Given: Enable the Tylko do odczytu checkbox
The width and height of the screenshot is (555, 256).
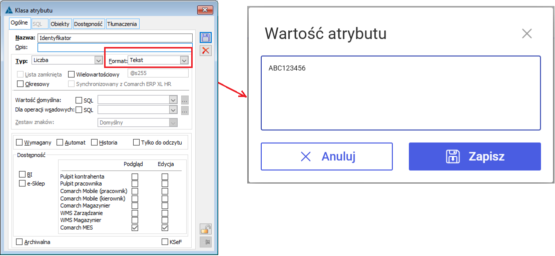Looking at the screenshot, I should (x=136, y=142).
